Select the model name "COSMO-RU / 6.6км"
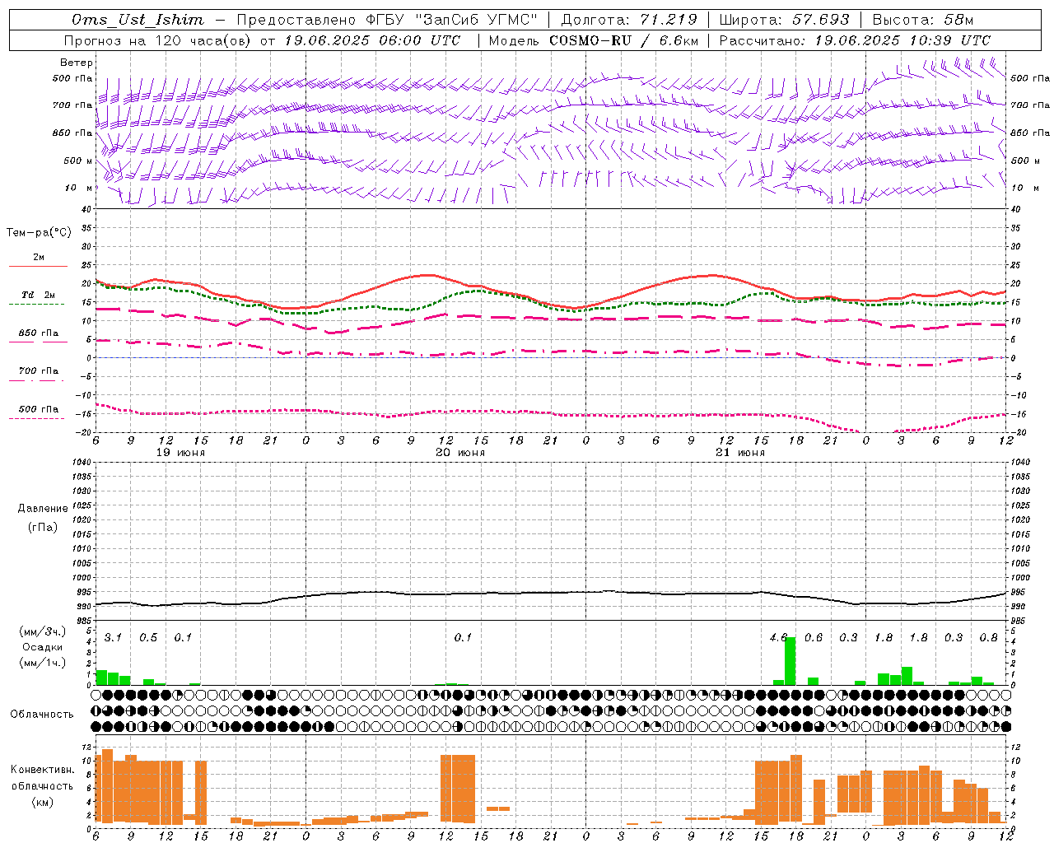The image size is (1054, 843). (x=623, y=40)
